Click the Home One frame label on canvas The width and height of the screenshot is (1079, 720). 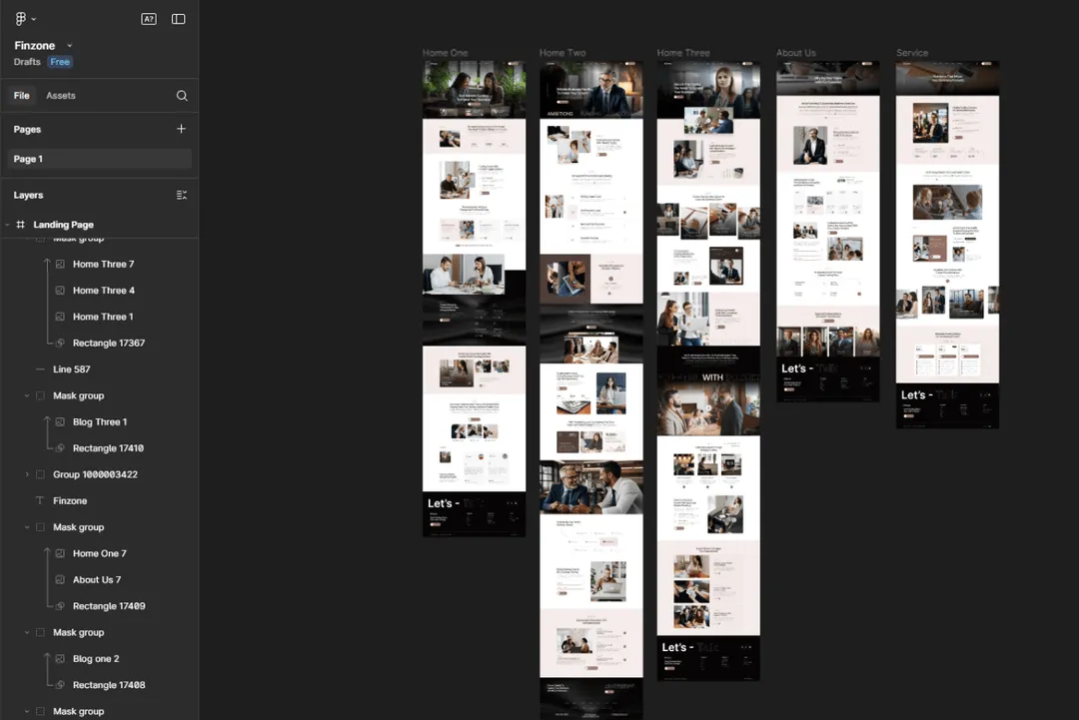pos(445,53)
